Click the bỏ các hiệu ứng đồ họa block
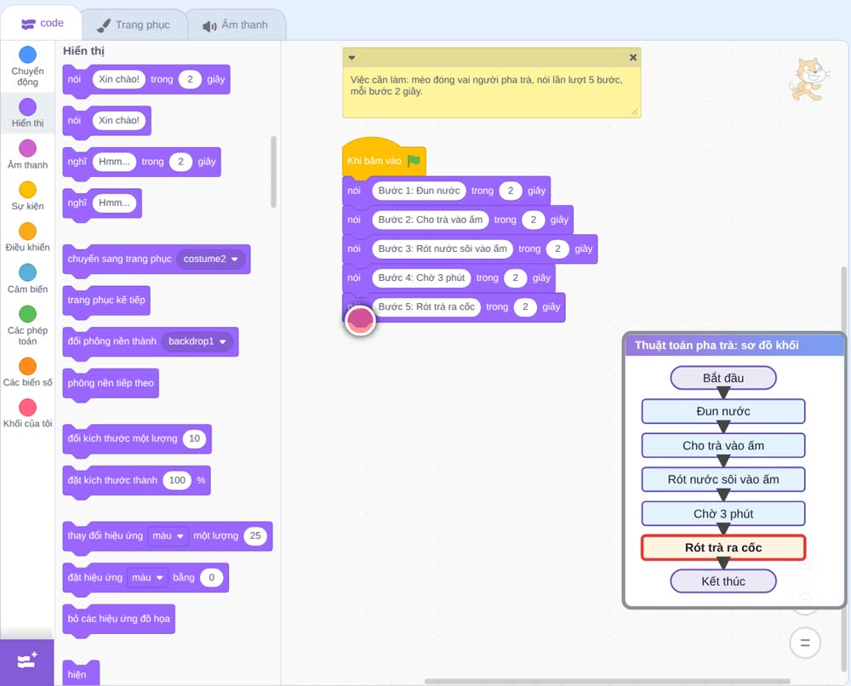This screenshot has width=851, height=686. pos(119,619)
